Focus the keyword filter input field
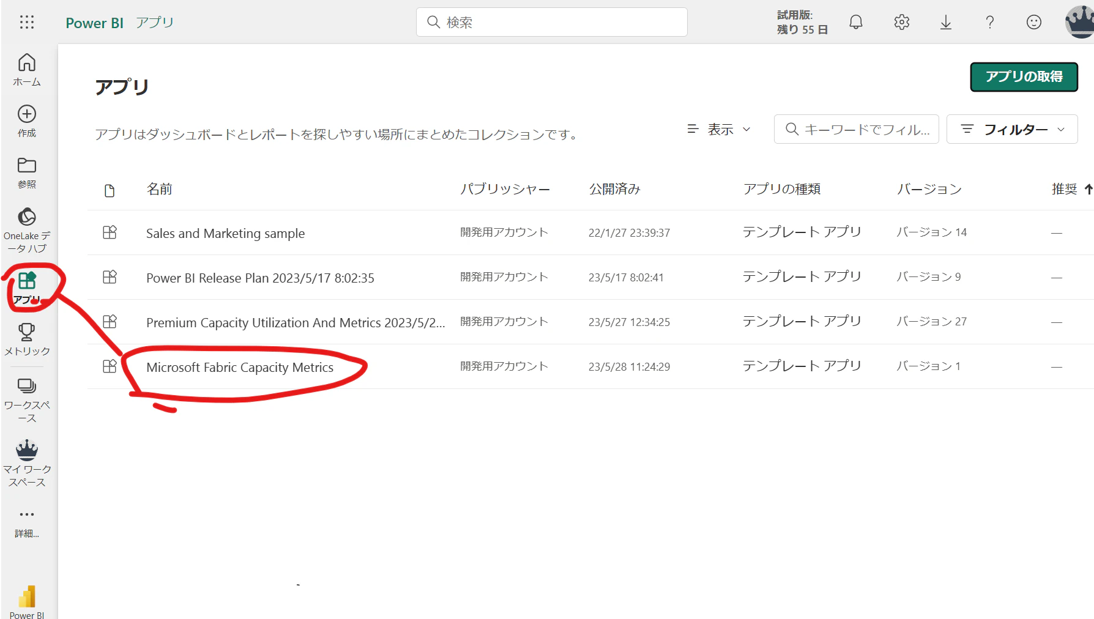 point(856,129)
